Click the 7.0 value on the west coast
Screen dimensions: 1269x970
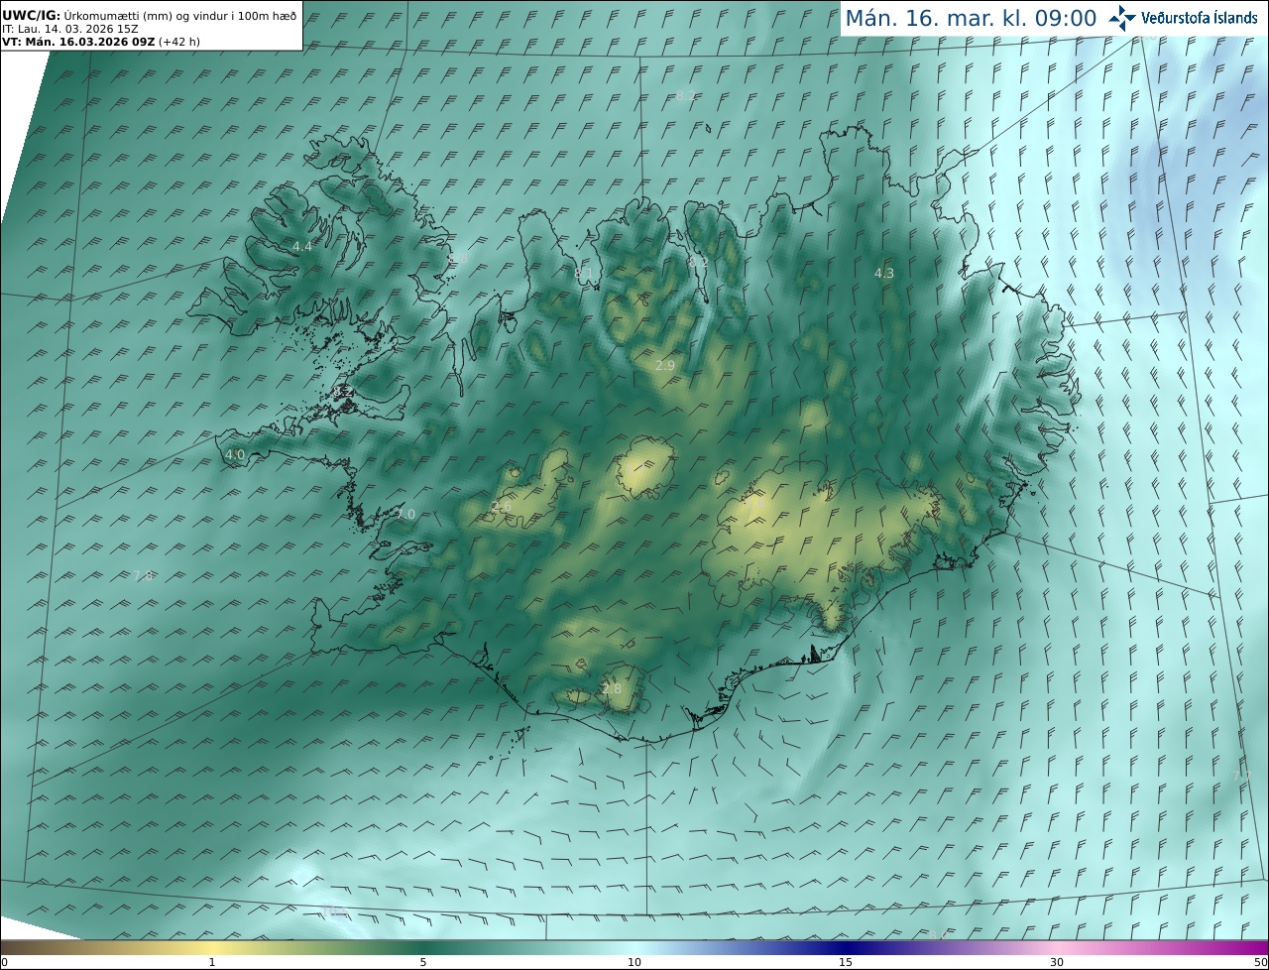[405, 514]
